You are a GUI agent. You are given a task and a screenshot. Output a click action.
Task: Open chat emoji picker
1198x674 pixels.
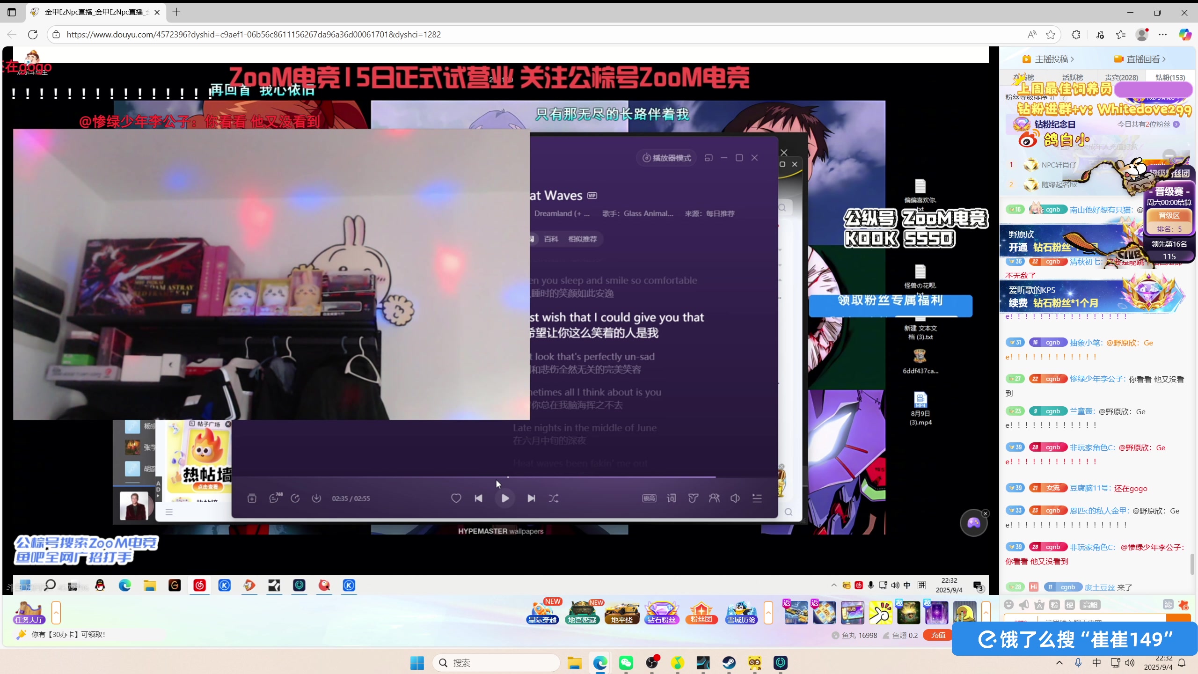[x=1009, y=605]
